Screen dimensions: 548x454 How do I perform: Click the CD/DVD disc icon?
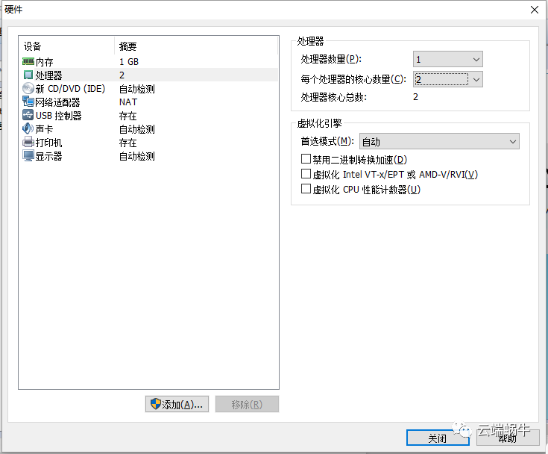pos(28,88)
